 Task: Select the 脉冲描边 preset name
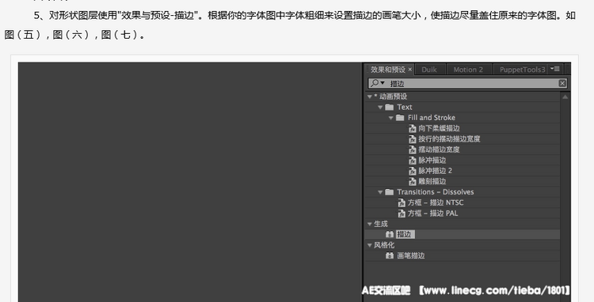tap(432, 160)
